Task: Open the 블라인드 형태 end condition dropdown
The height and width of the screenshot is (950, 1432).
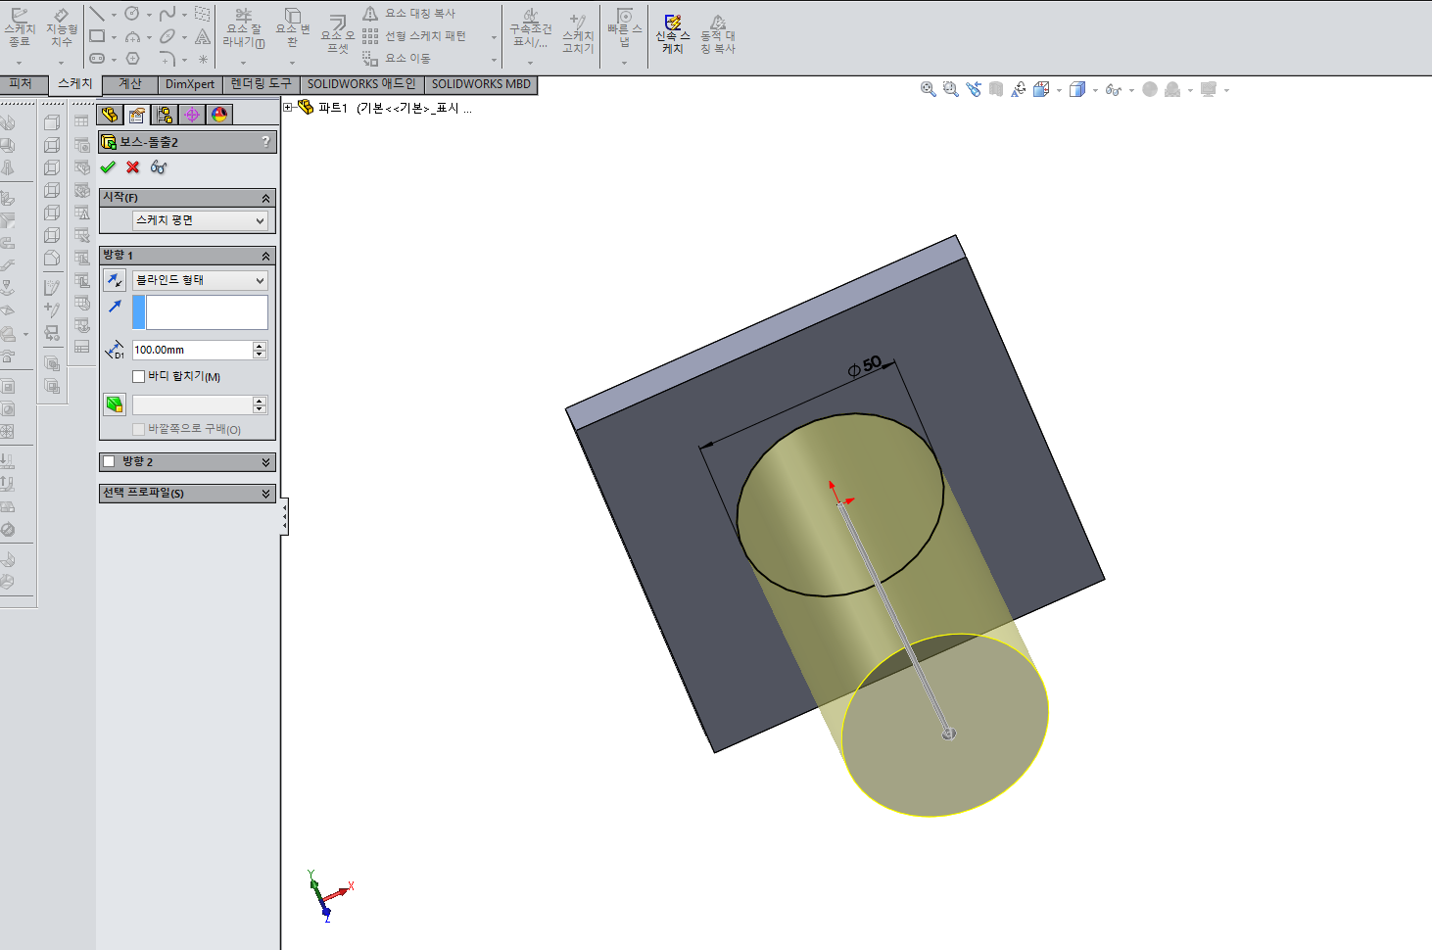Action: coord(200,280)
